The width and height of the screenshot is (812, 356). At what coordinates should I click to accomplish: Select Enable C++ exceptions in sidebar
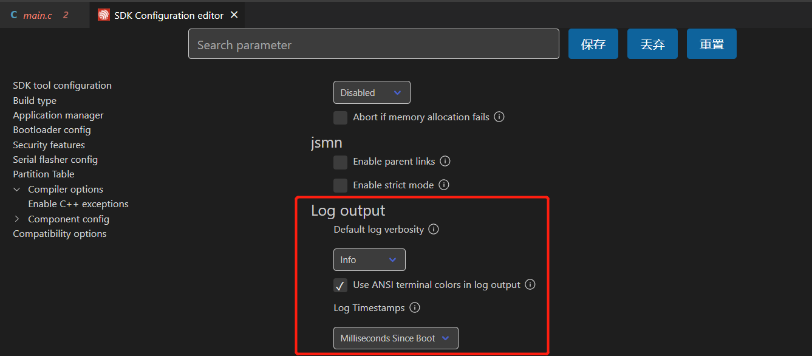pyautogui.click(x=78, y=204)
